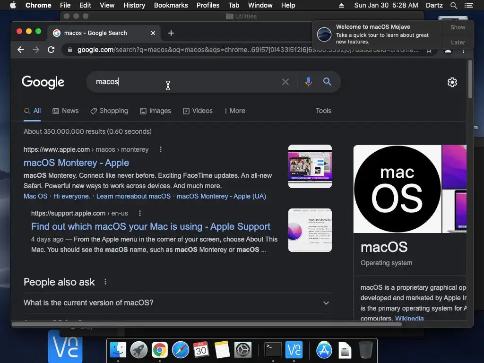Follow the Mac OS sitelink
Viewport: 484px width, 363px height.
(35, 196)
